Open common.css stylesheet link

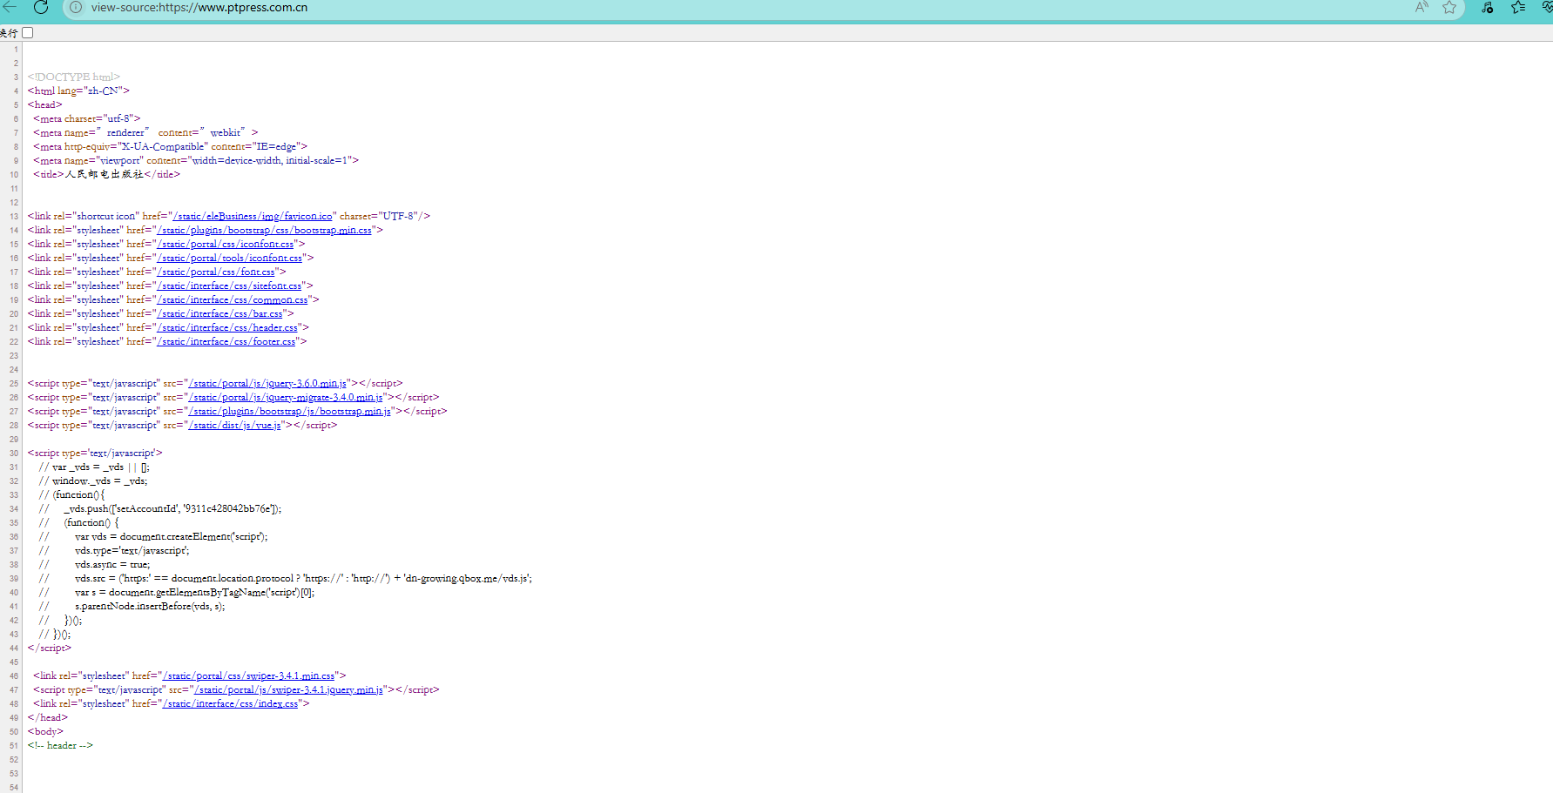click(x=233, y=299)
